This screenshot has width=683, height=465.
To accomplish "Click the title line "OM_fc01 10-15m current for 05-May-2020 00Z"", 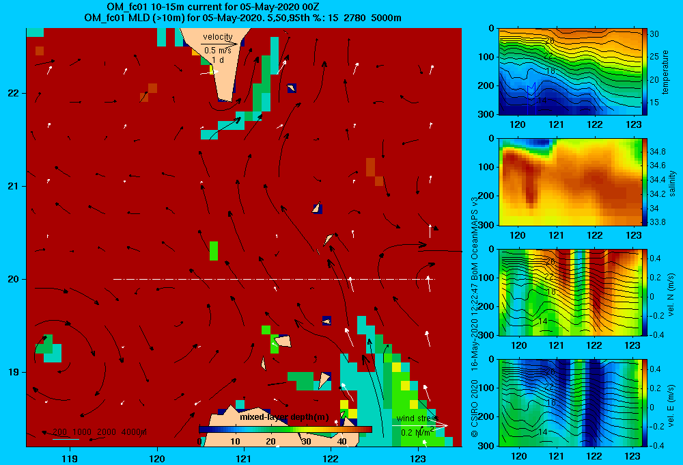I will [213, 7].
